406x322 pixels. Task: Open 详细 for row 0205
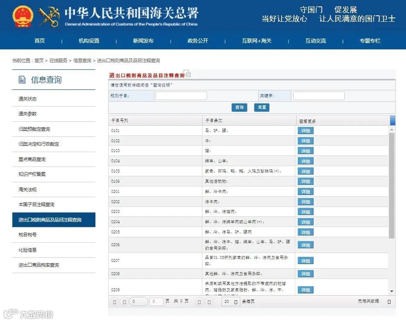305,232
